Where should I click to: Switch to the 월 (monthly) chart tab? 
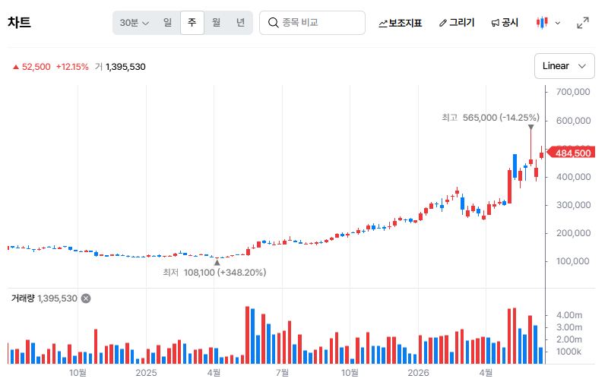217,23
